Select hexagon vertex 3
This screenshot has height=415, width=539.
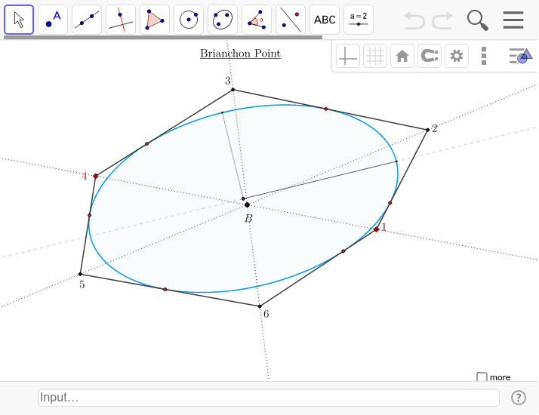coord(233,90)
